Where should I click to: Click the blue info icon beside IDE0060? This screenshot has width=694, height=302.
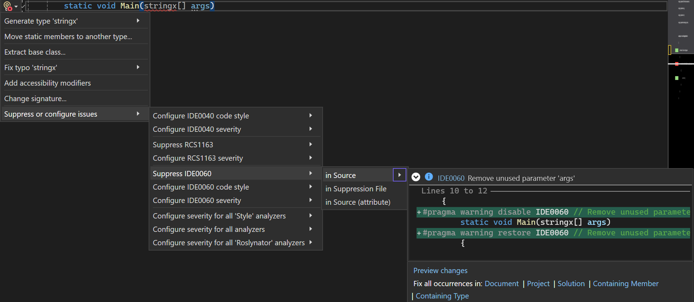[429, 177]
